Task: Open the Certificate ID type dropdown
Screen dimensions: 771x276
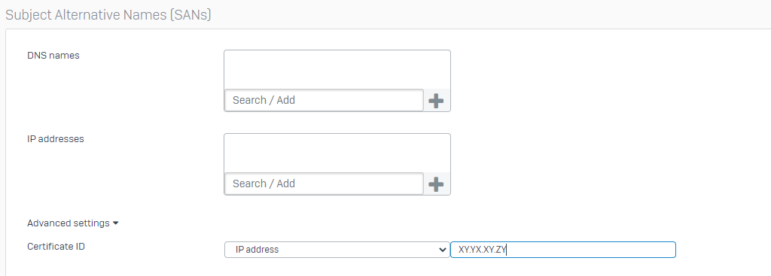Action: pos(337,250)
